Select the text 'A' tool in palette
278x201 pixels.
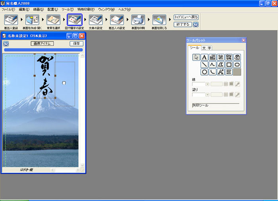[x=205, y=57]
